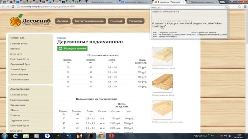Open the Штиль sidebar link
This screenshot has width=248, height=139.
click(x=14, y=110)
